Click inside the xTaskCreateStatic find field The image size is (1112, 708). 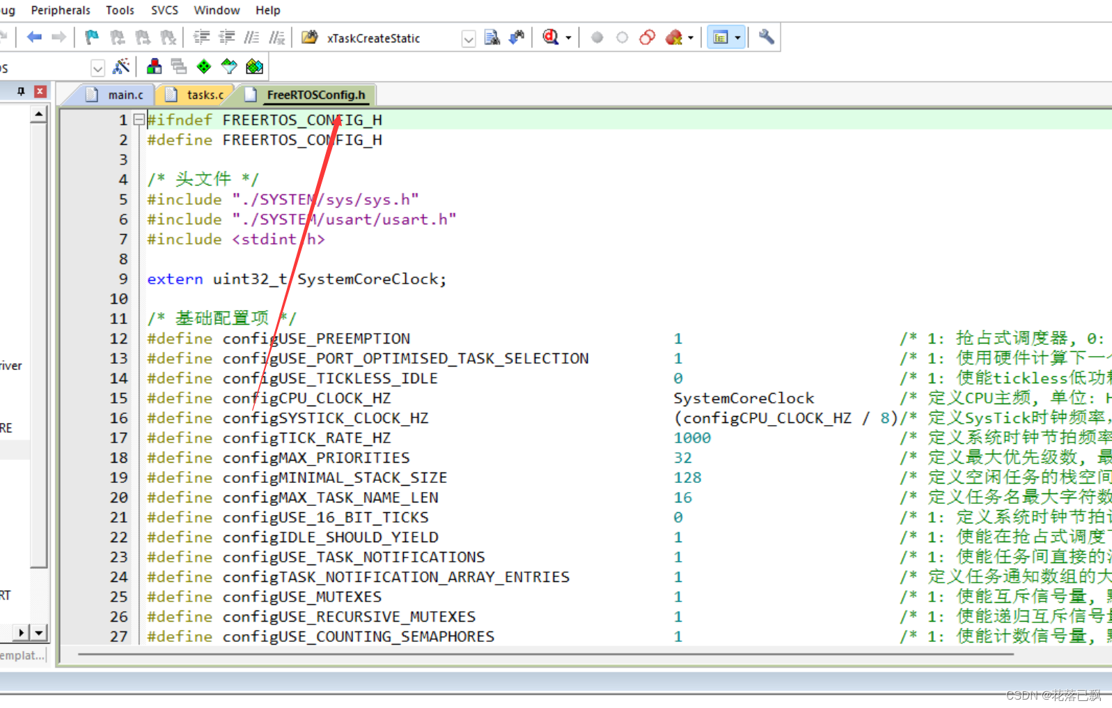click(392, 38)
